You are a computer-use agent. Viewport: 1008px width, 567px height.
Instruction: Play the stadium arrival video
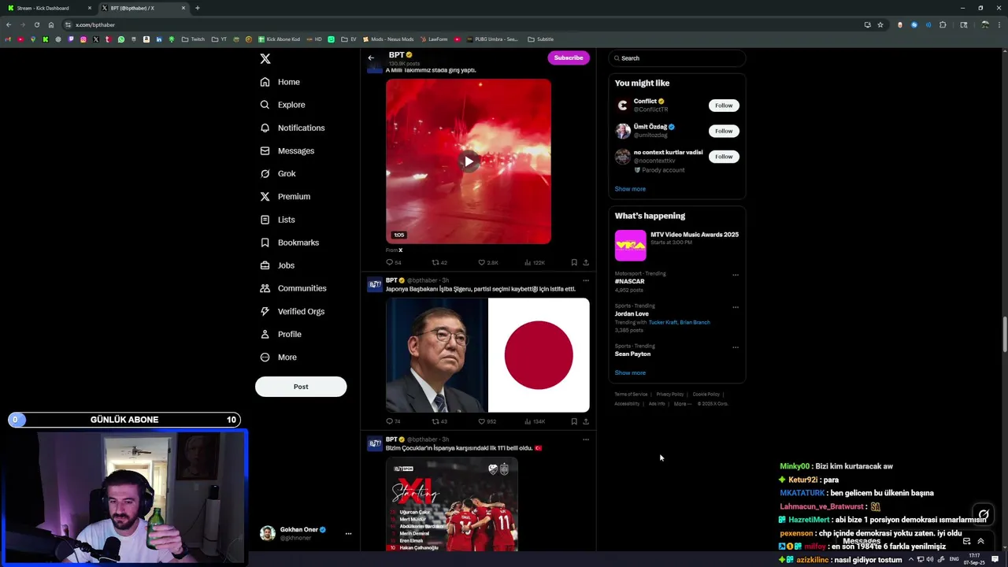pyautogui.click(x=469, y=161)
